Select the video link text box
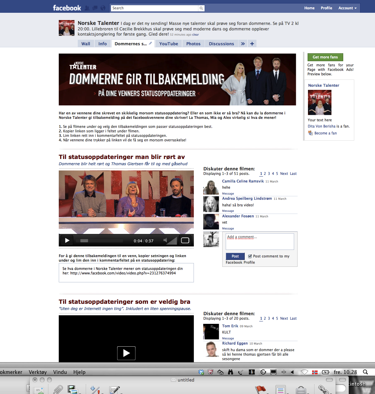The width and height of the screenshot is (375, 394). (x=126, y=273)
